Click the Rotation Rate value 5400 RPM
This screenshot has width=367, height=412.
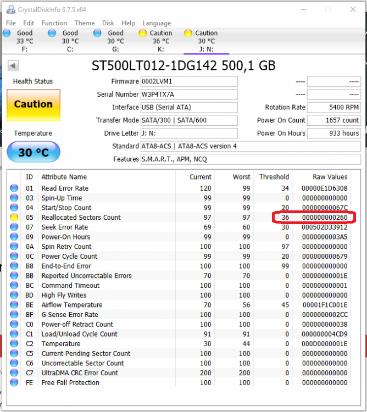coord(334,107)
